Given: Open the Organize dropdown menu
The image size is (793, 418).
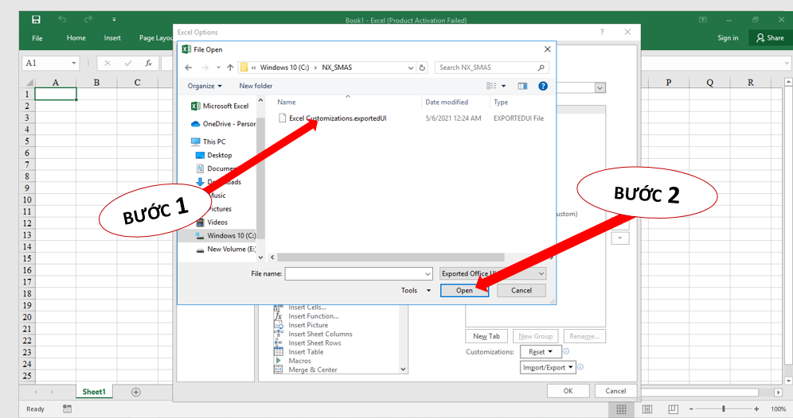Looking at the screenshot, I should coord(205,86).
